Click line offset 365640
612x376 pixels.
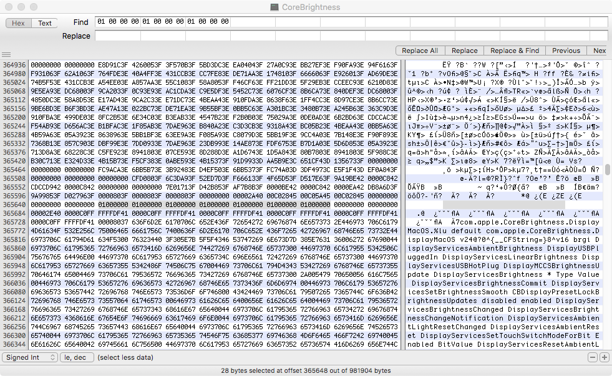[x=14, y=205]
